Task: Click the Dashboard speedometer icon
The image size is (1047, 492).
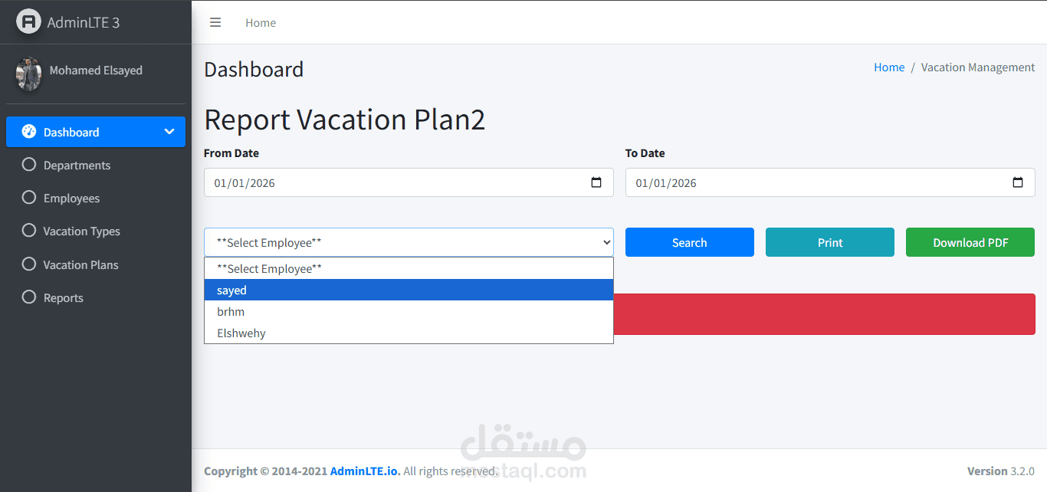Action: pyautogui.click(x=29, y=132)
